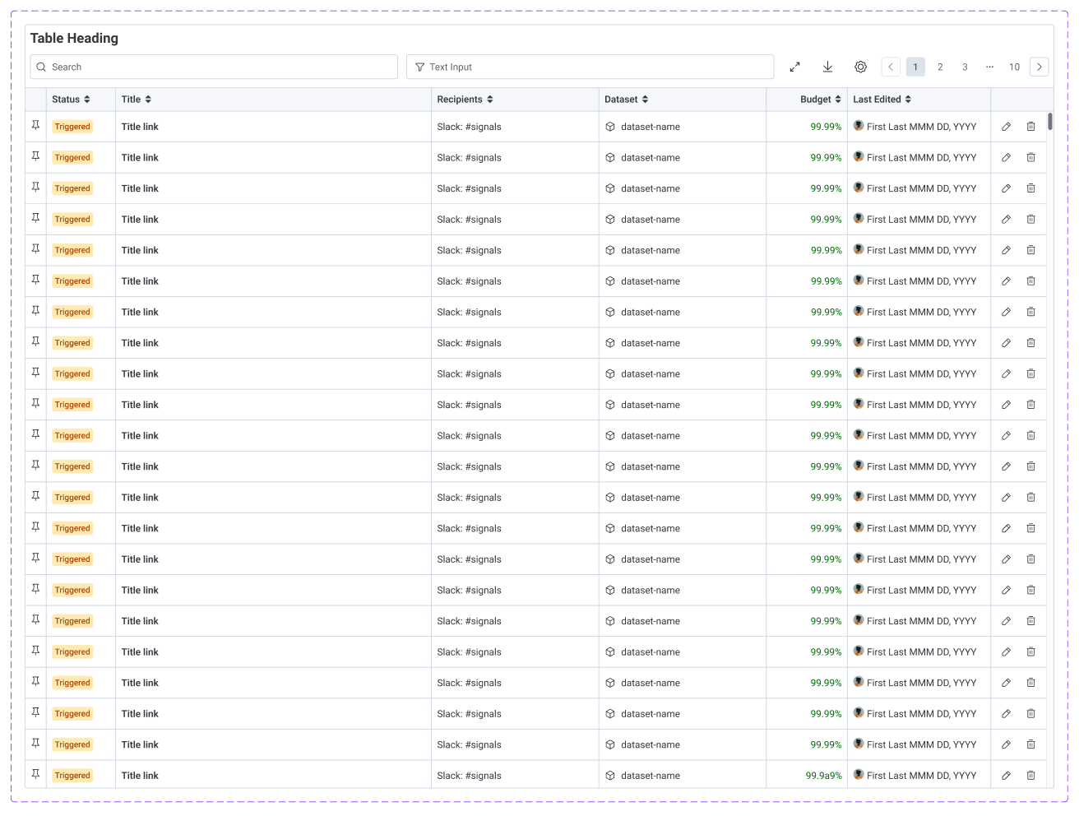Click the download/export table icon
1079x816 pixels.
click(x=827, y=67)
